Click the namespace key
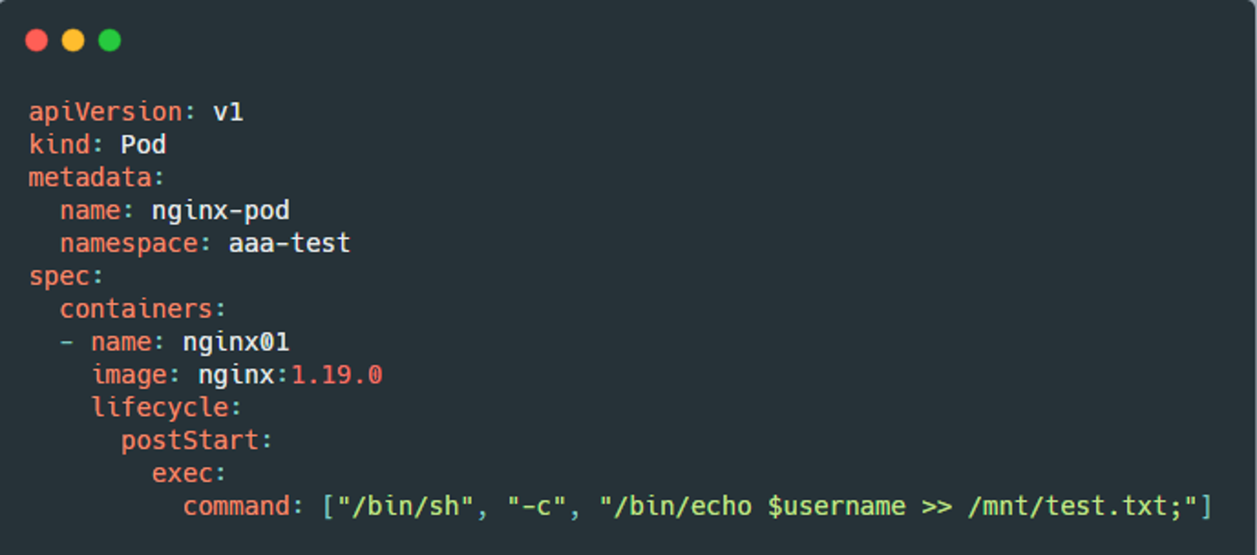 129,244
